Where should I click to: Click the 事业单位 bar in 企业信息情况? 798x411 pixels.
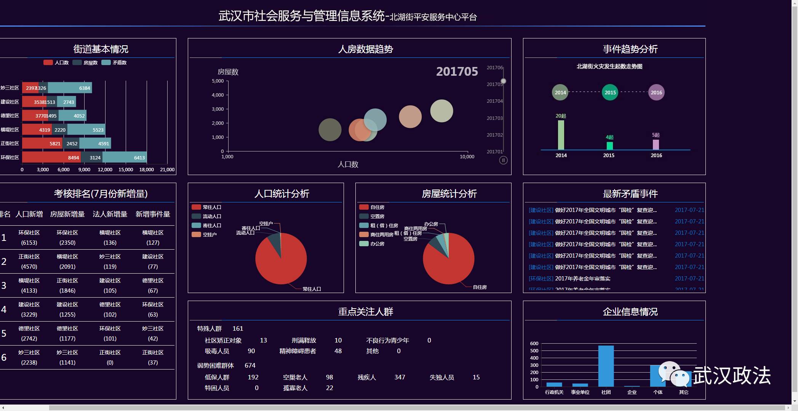click(580, 385)
